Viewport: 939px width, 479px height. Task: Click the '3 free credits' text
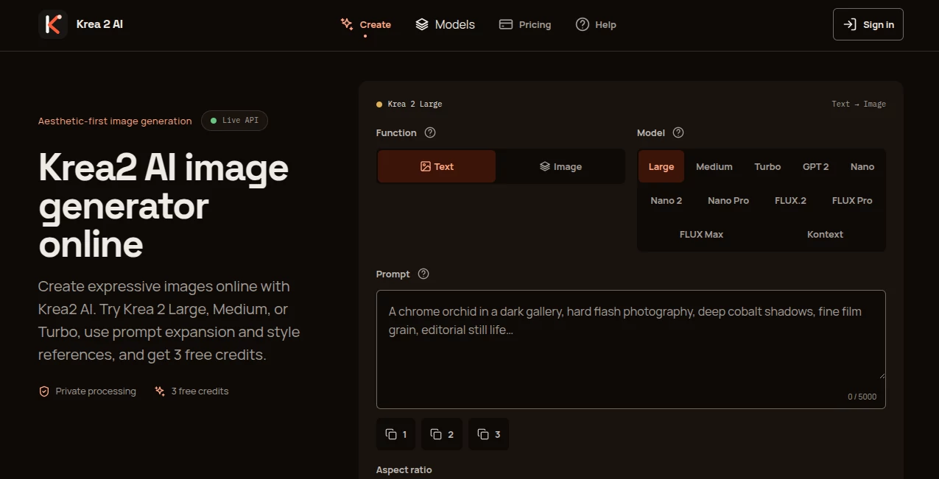(x=200, y=391)
